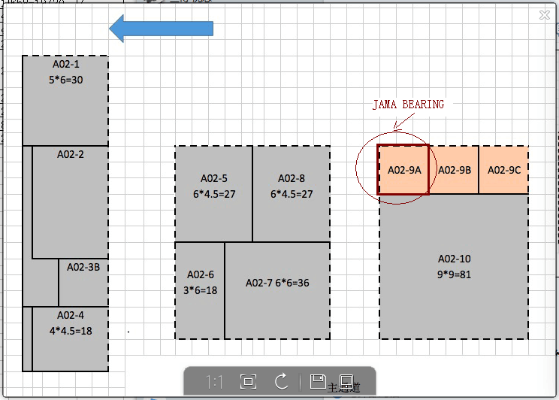
Task: Select the A02-6 3*6=18 block
Action: [x=200, y=290]
